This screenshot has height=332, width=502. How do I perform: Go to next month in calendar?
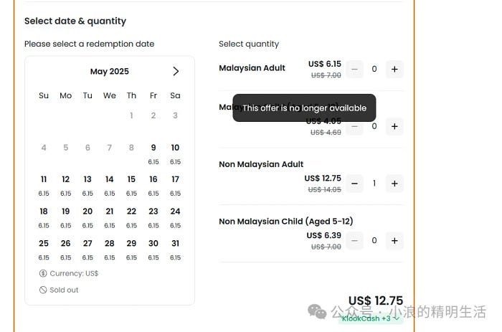[176, 71]
